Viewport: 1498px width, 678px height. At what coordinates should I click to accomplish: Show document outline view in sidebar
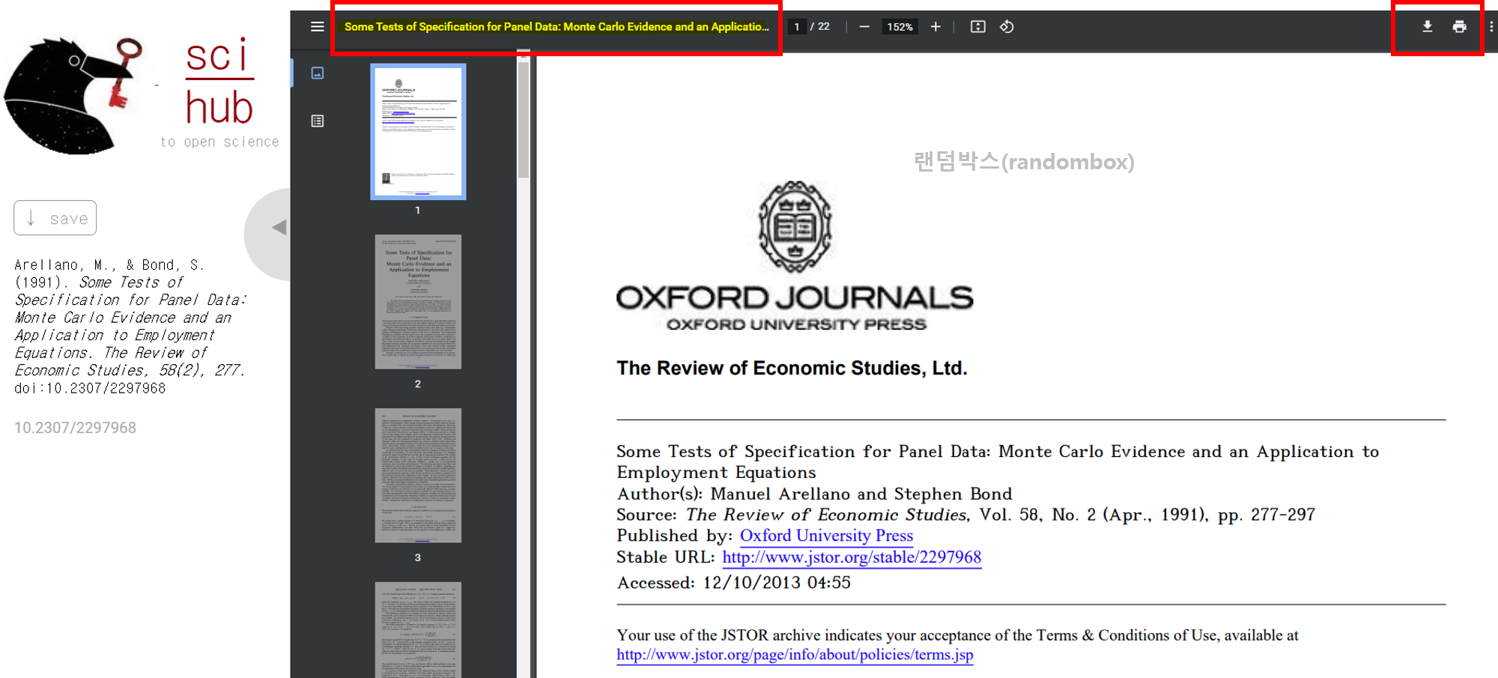click(x=318, y=121)
